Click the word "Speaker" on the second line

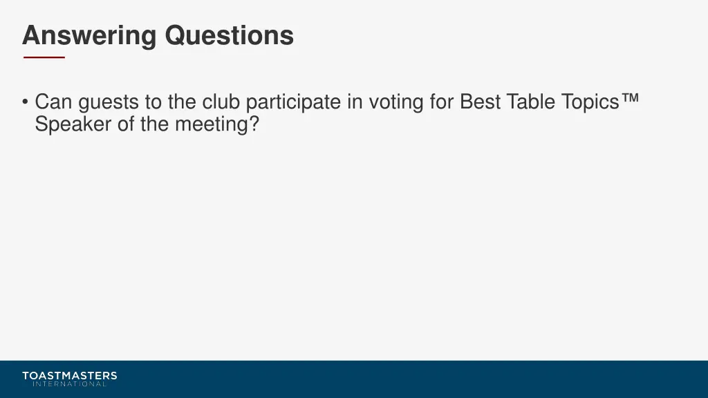(x=73, y=124)
